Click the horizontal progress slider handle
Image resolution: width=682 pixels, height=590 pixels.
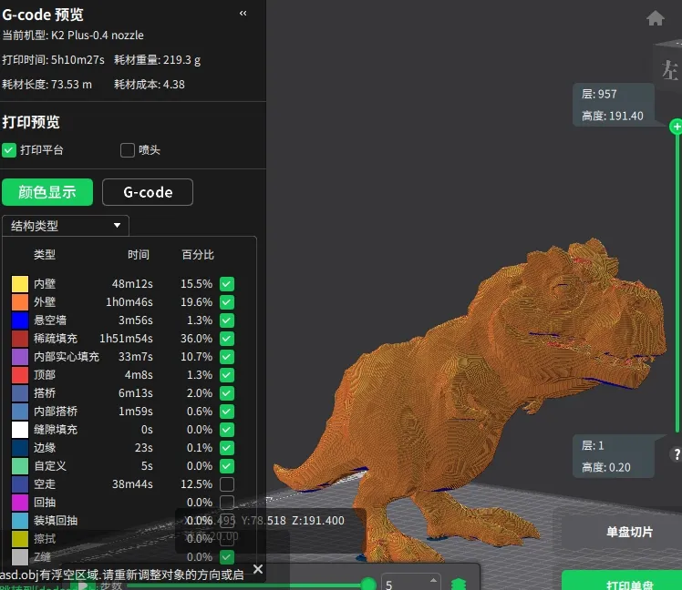368,585
